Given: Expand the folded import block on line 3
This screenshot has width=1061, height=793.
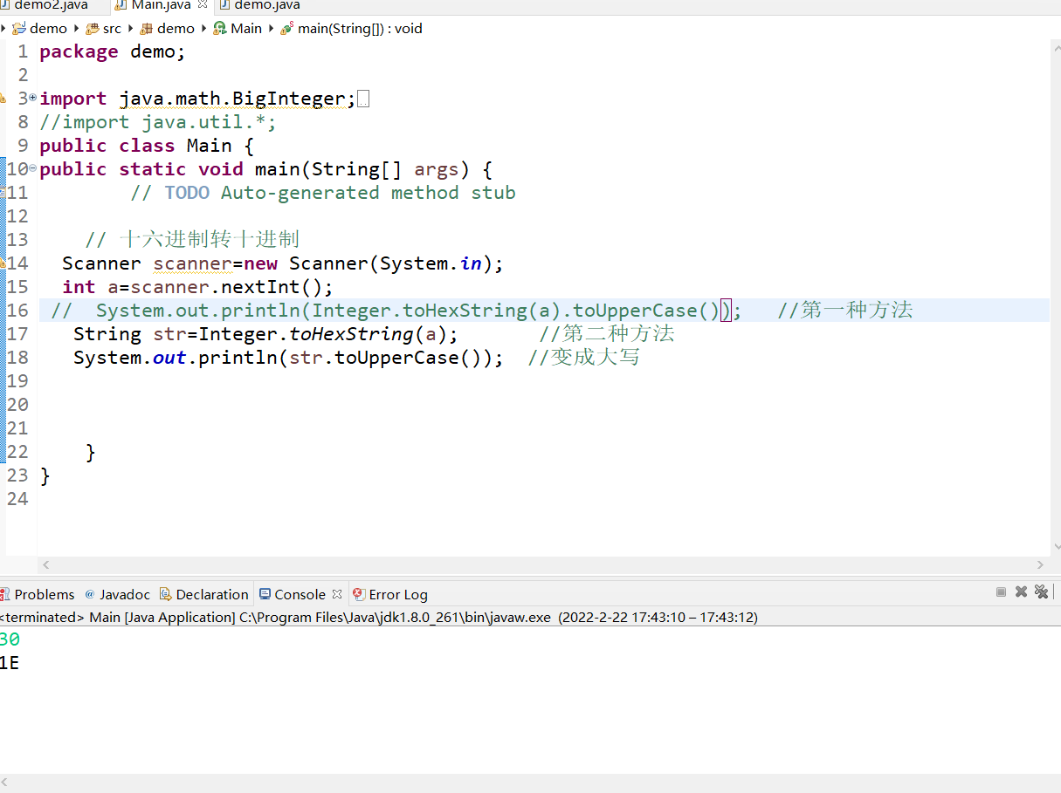Looking at the screenshot, I should [x=33, y=99].
